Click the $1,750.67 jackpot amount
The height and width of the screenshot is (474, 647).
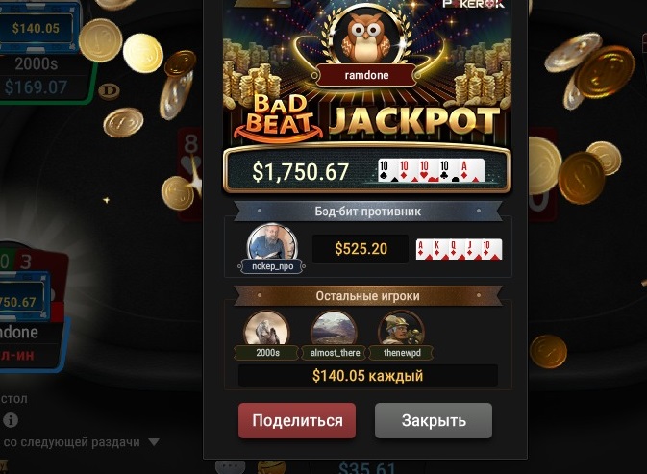(300, 171)
